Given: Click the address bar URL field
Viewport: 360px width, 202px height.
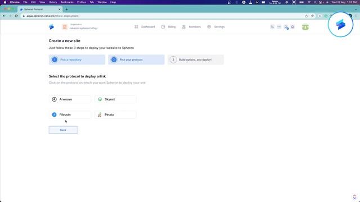Looking at the screenshot, I should click(x=161, y=16).
